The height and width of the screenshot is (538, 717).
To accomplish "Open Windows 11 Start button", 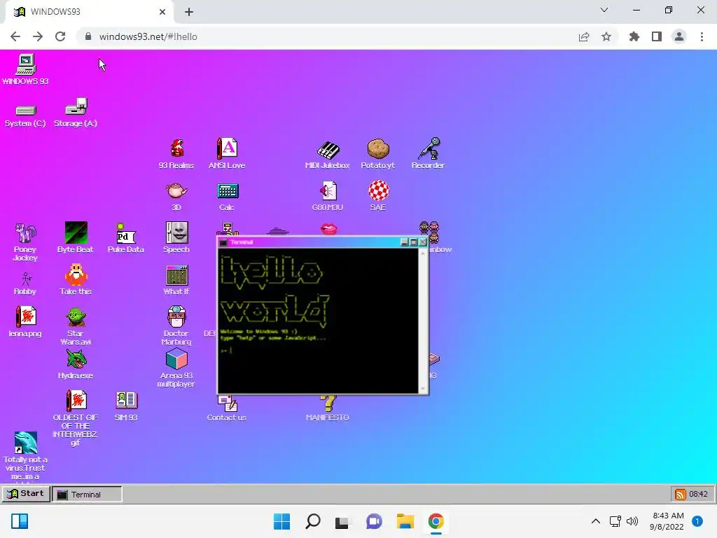I will tap(281, 521).
